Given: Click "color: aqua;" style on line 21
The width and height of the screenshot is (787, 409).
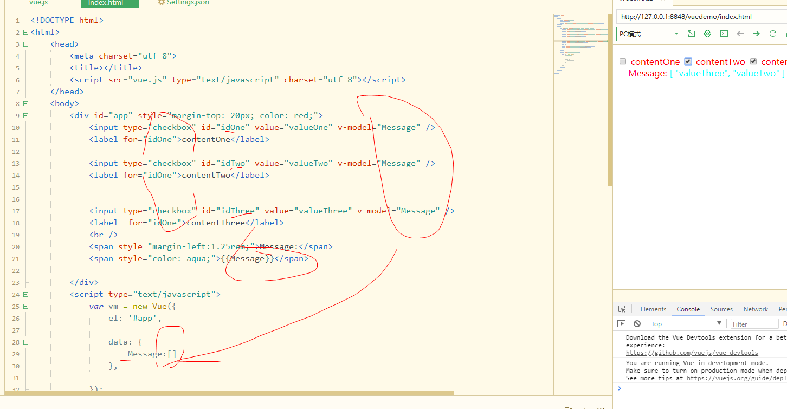Looking at the screenshot, I should tap(182, 258).
